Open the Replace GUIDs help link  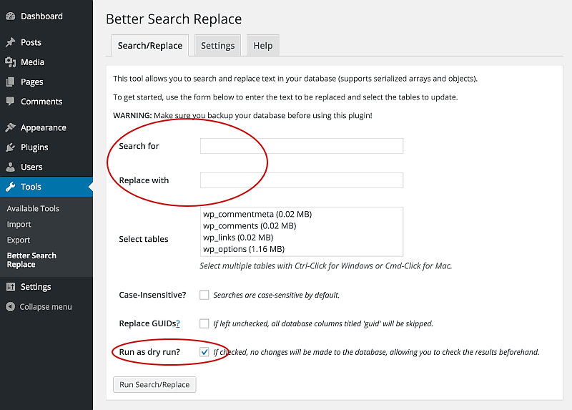tap(177, 324)
